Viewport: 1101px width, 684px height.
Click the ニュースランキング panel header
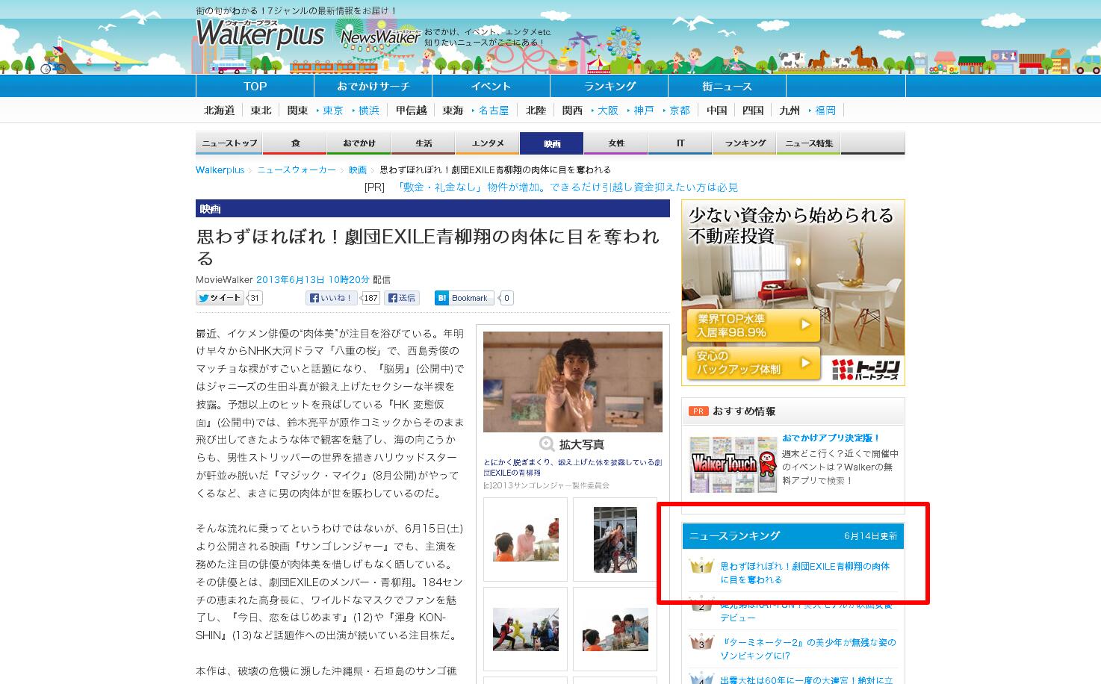(793, 536)
